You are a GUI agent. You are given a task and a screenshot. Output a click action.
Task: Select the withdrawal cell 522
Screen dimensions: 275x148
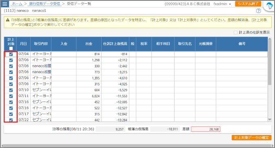[89, 108]
